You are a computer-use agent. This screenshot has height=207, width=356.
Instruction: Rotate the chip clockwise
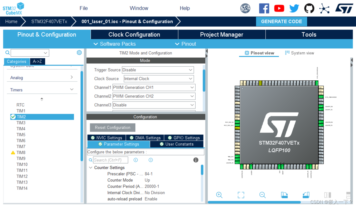coord(284,195)
